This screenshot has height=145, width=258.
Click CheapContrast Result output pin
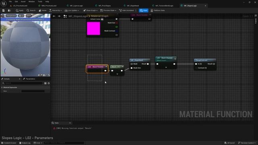tap(214, 64)
